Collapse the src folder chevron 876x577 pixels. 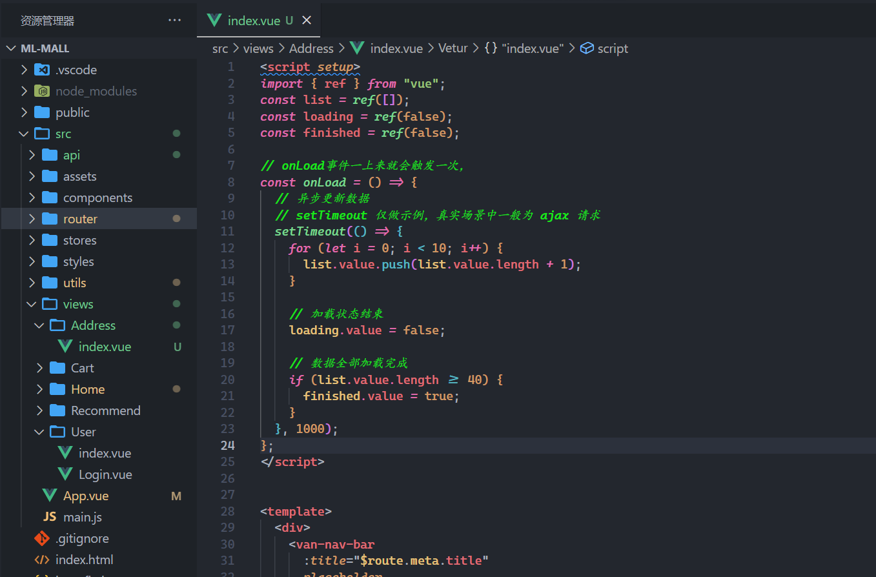[24, 134]
